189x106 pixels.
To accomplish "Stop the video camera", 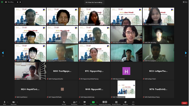I will [x=14, y=103].
